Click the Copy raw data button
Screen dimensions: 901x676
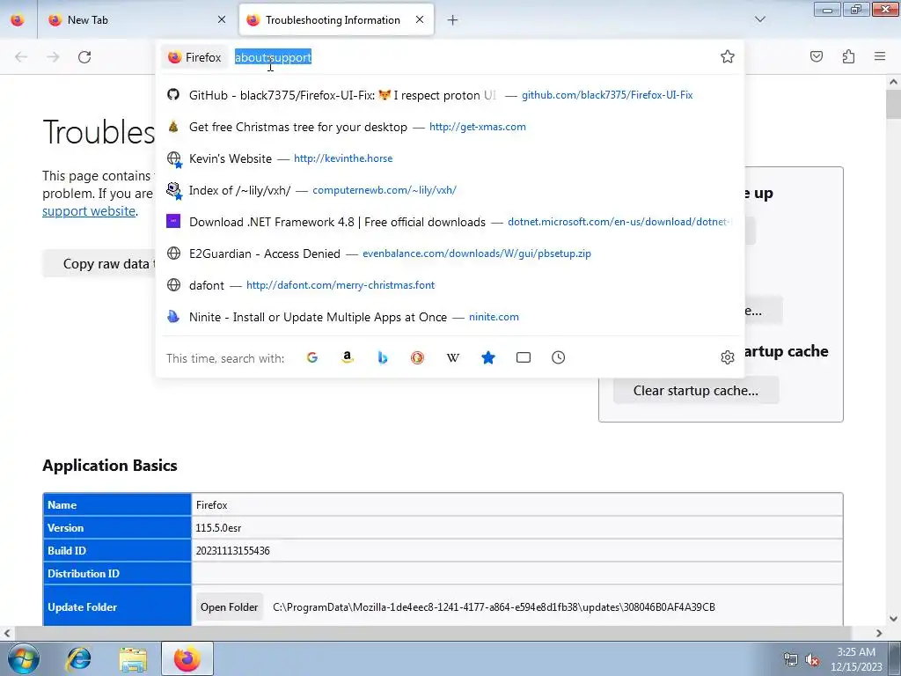(99, 264)
